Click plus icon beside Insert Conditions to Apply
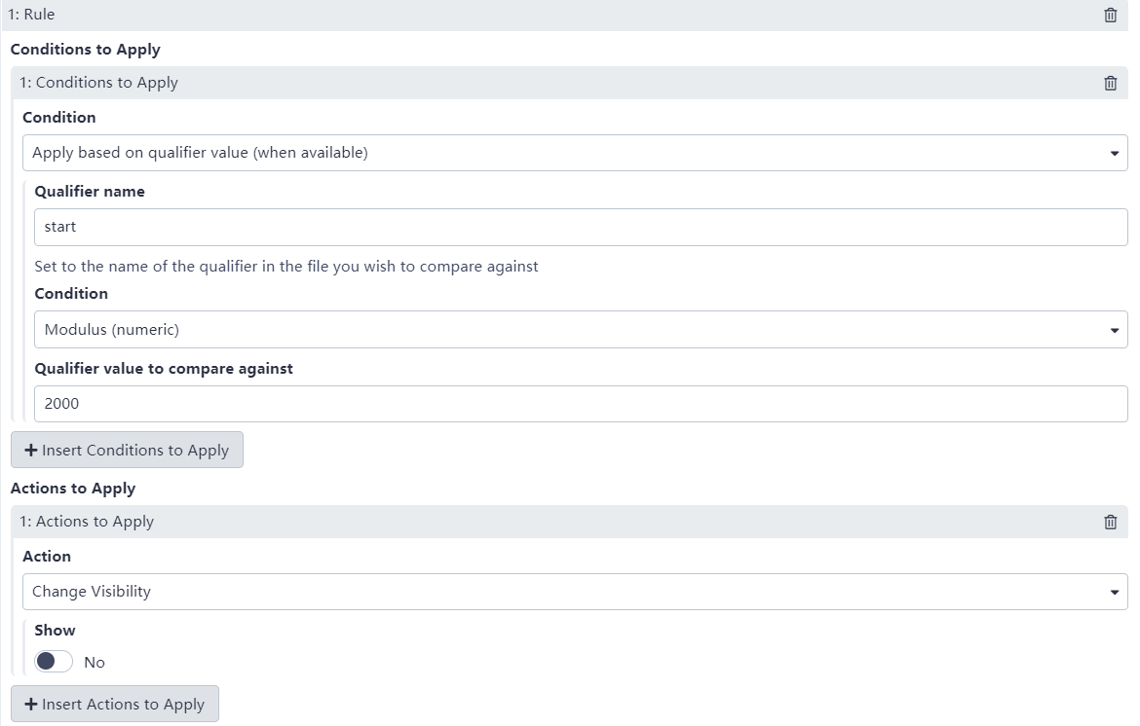The image size is (1140, 726). point(31,451)
